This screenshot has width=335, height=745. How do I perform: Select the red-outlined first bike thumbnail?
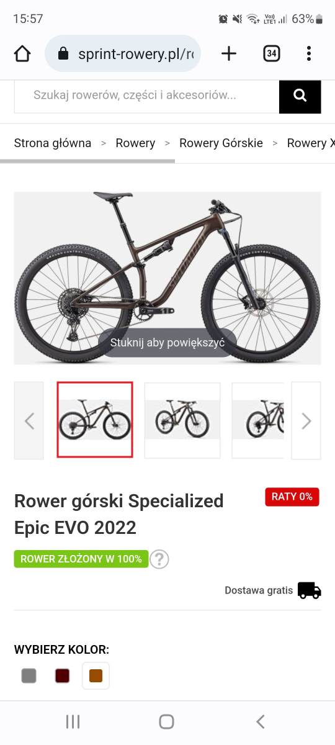click(x=95, y=420)
